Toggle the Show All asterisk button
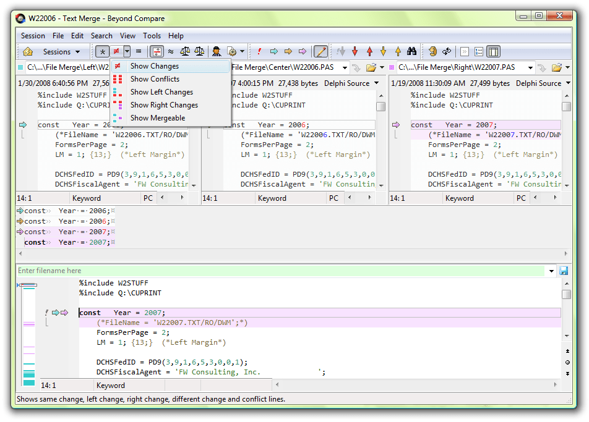 tap(103, 51)
